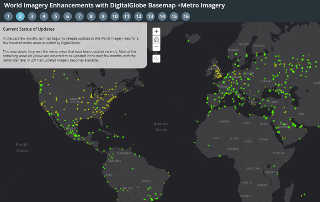Navigate to section 6
Image resolution: width=320 pixels, height=202 pixels.
(68, 16)
